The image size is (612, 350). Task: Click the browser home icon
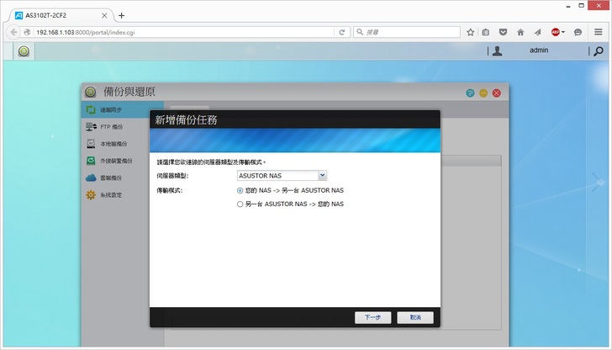pyautogui.click(x=520, y=32)
